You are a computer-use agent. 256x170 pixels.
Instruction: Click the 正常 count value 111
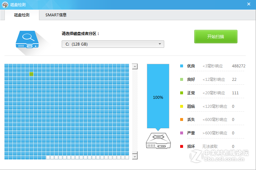pyautogui.click(x=235, y=93)
